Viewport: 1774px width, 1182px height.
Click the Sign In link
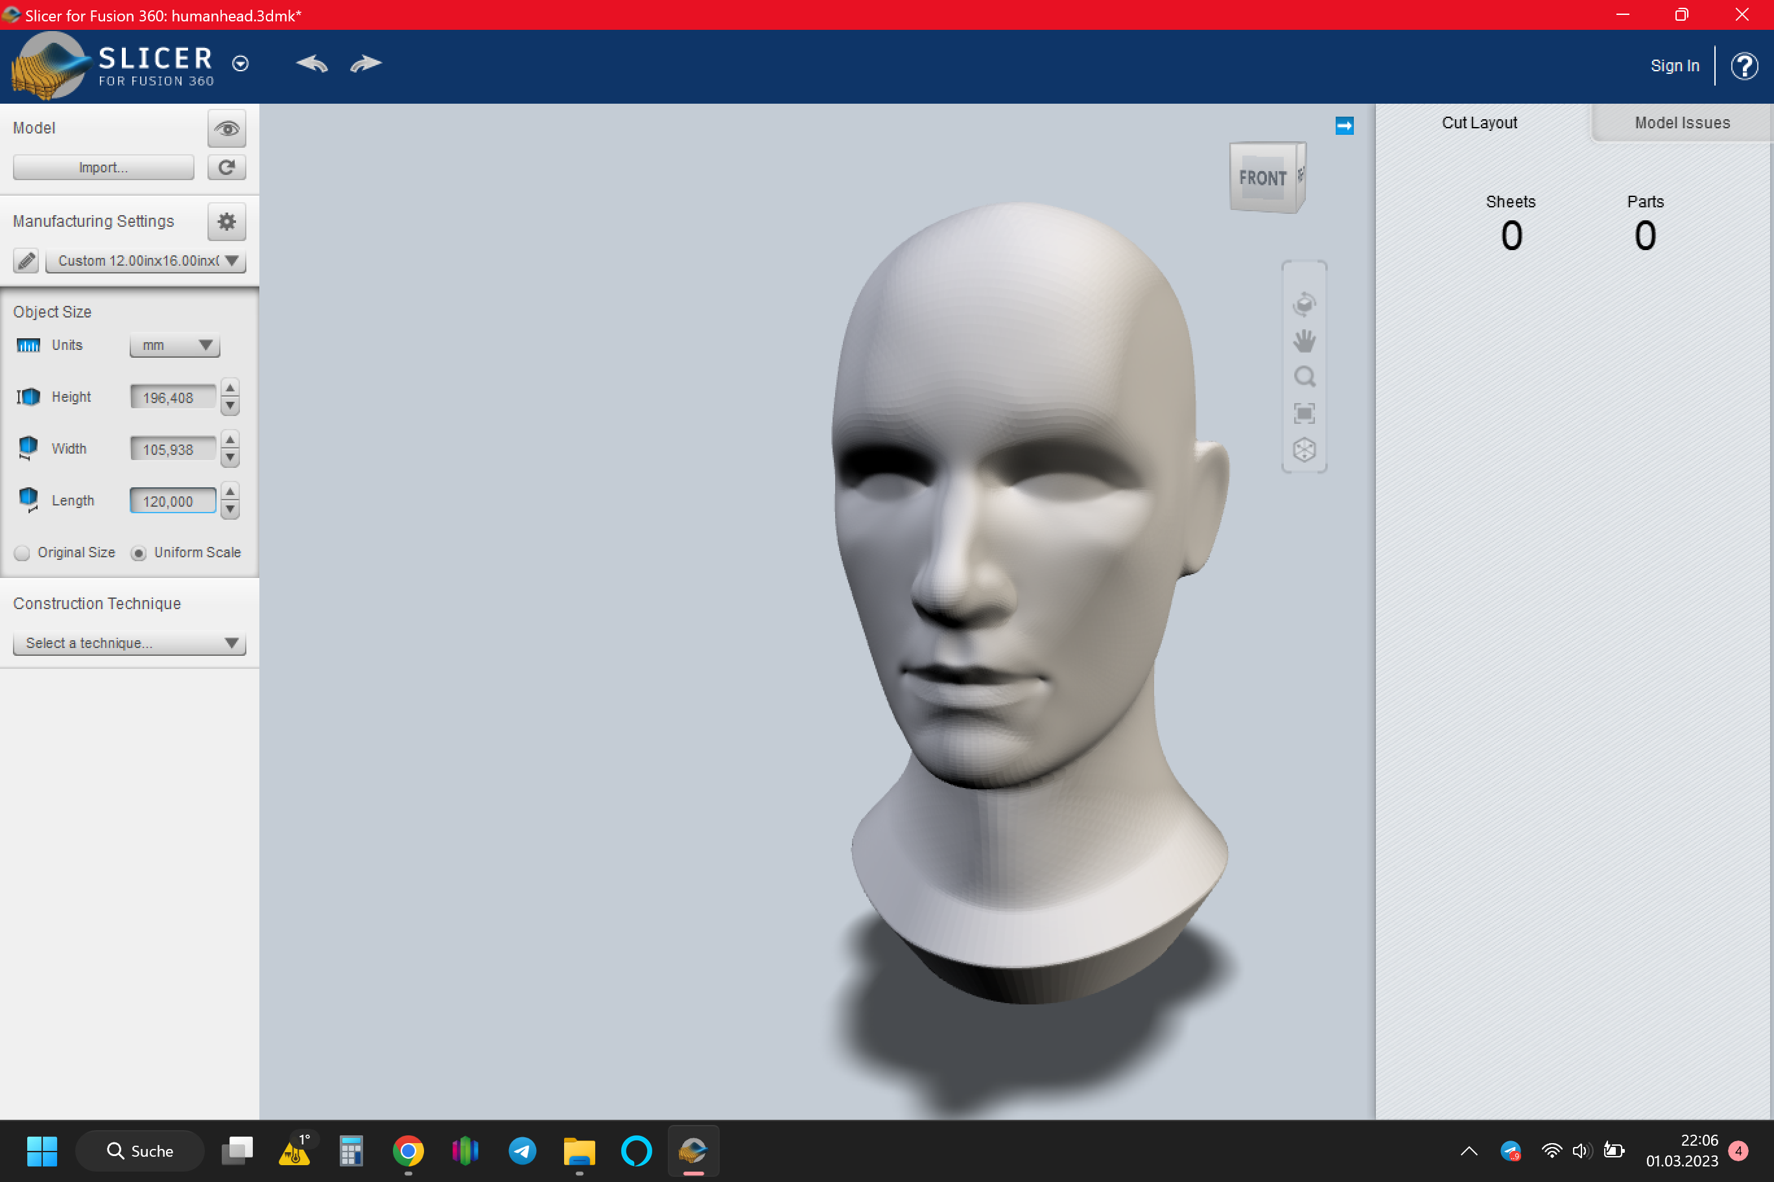click(x=1674, y=65)
